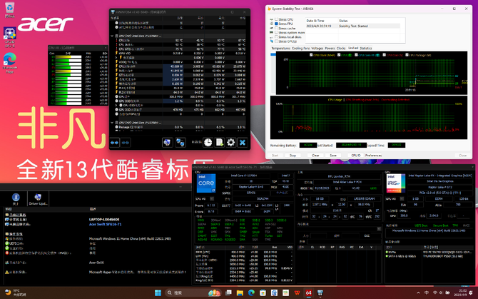Enable the Stress GPU(s) checkbox

tap(277, 41)
